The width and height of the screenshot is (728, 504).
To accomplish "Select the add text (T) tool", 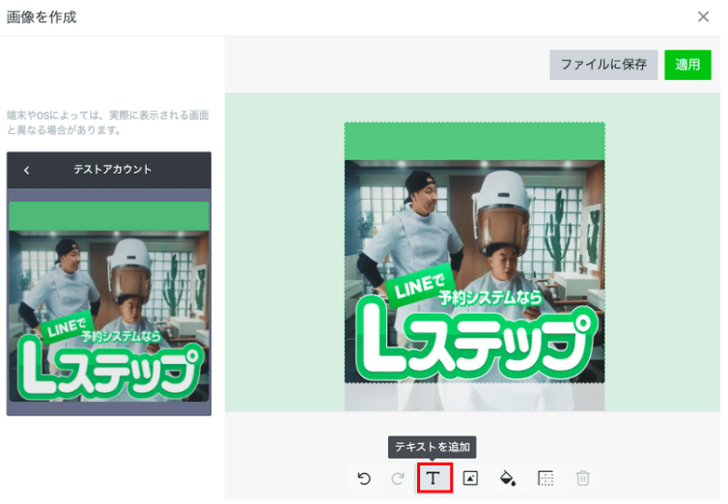I will point(434,478).
